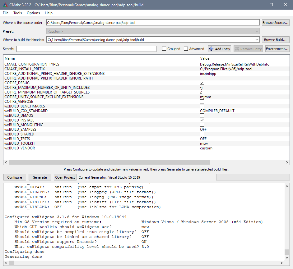Click the variables list scroll left arrow
The width and height of the screenshot is (293, 269).
(x=6, y=162)
